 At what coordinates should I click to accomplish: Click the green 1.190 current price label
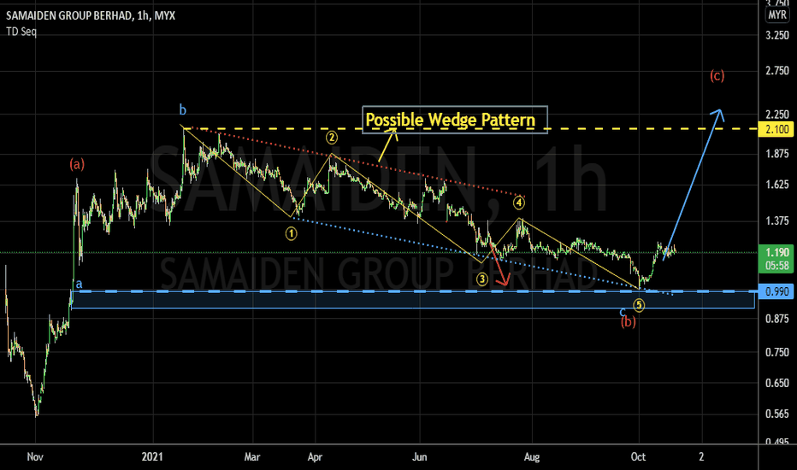[776, 252]
